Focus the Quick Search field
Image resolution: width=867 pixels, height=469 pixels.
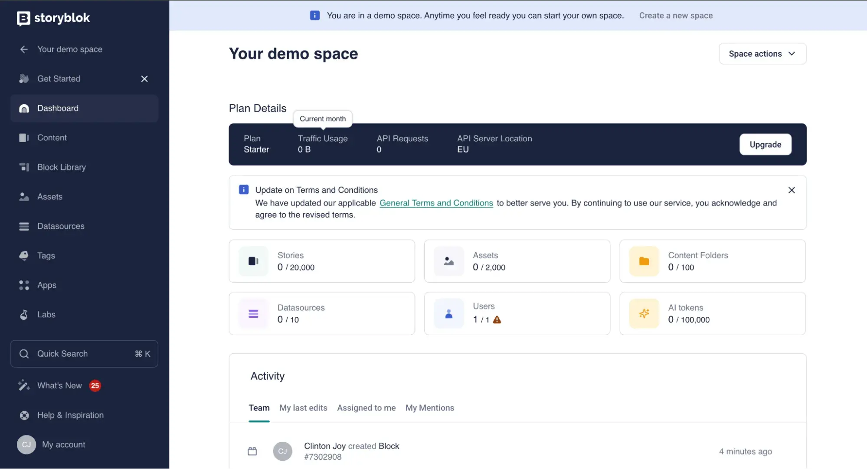[x=84, y=354]
